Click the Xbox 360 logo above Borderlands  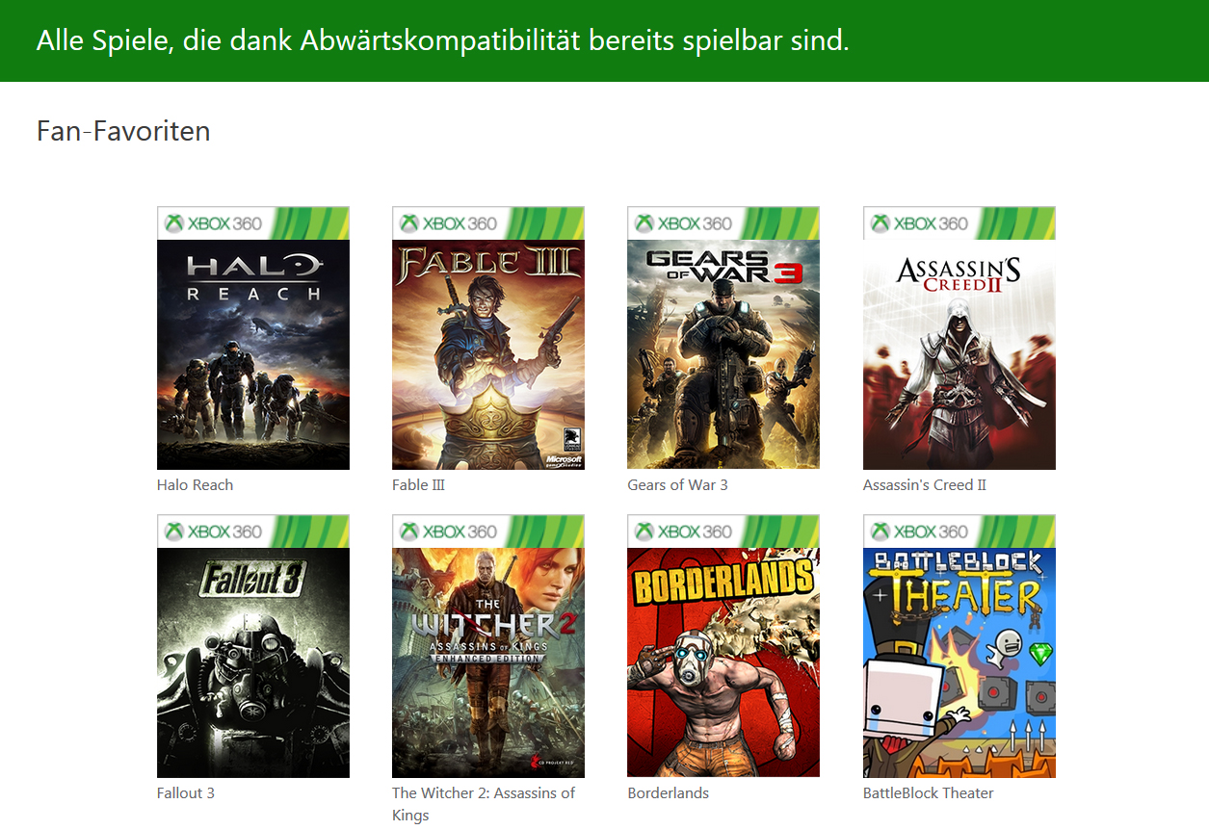(x=684, y=532)
